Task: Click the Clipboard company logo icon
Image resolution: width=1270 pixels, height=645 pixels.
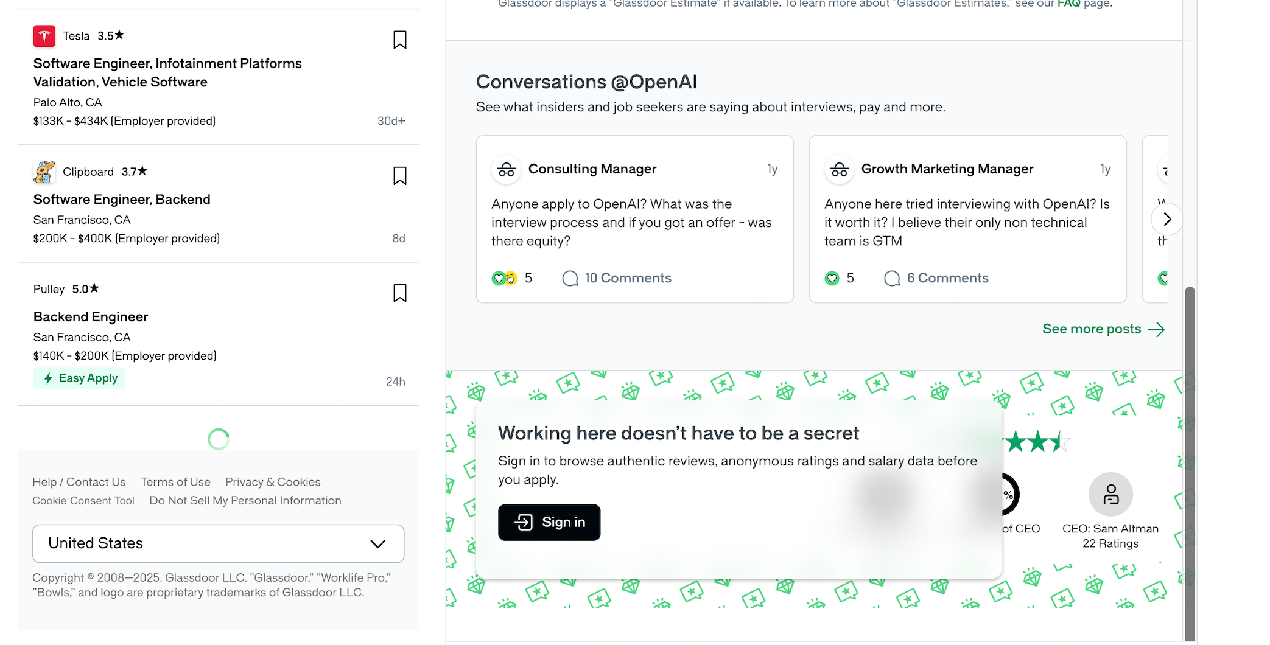Action: coord(44,172)
